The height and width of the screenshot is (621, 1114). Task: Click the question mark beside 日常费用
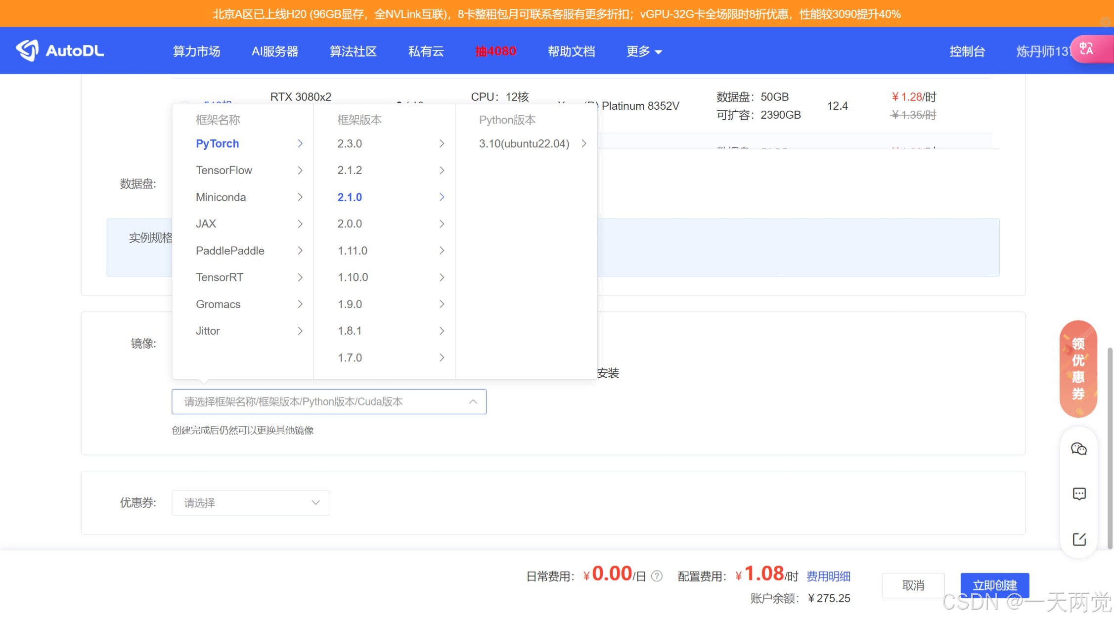(657, 576)
